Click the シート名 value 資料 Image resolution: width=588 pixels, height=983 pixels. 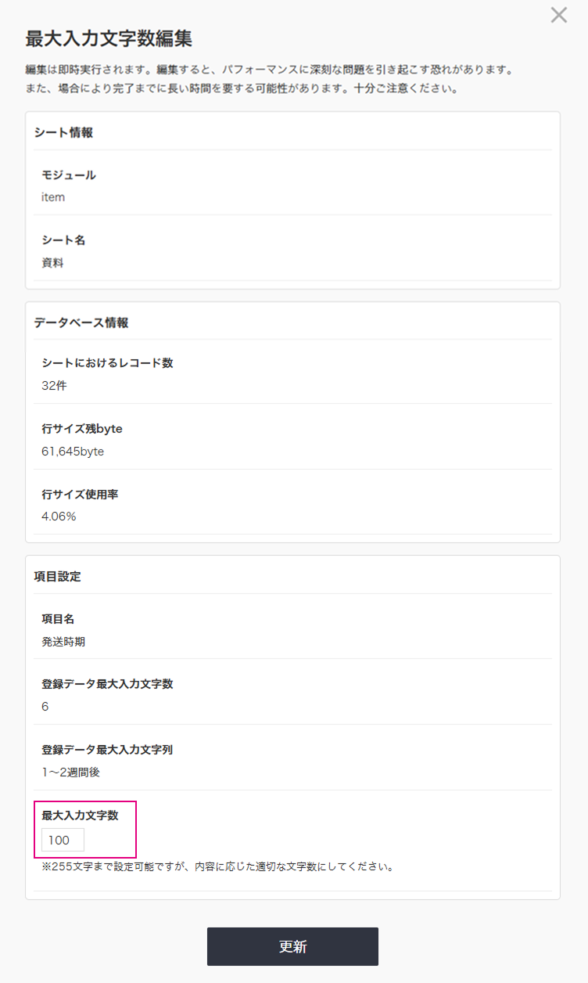pos(51,261)
